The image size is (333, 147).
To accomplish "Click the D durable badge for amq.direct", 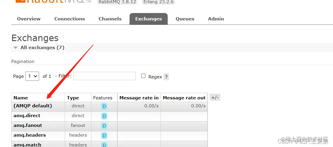I will [x=104, y=116].
